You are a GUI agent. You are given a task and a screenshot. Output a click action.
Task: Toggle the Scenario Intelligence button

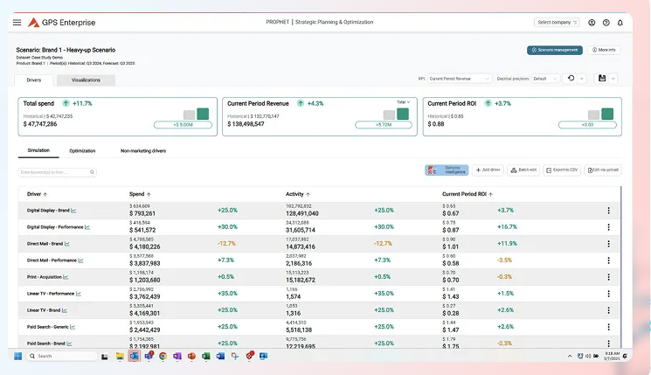(446, 170)
